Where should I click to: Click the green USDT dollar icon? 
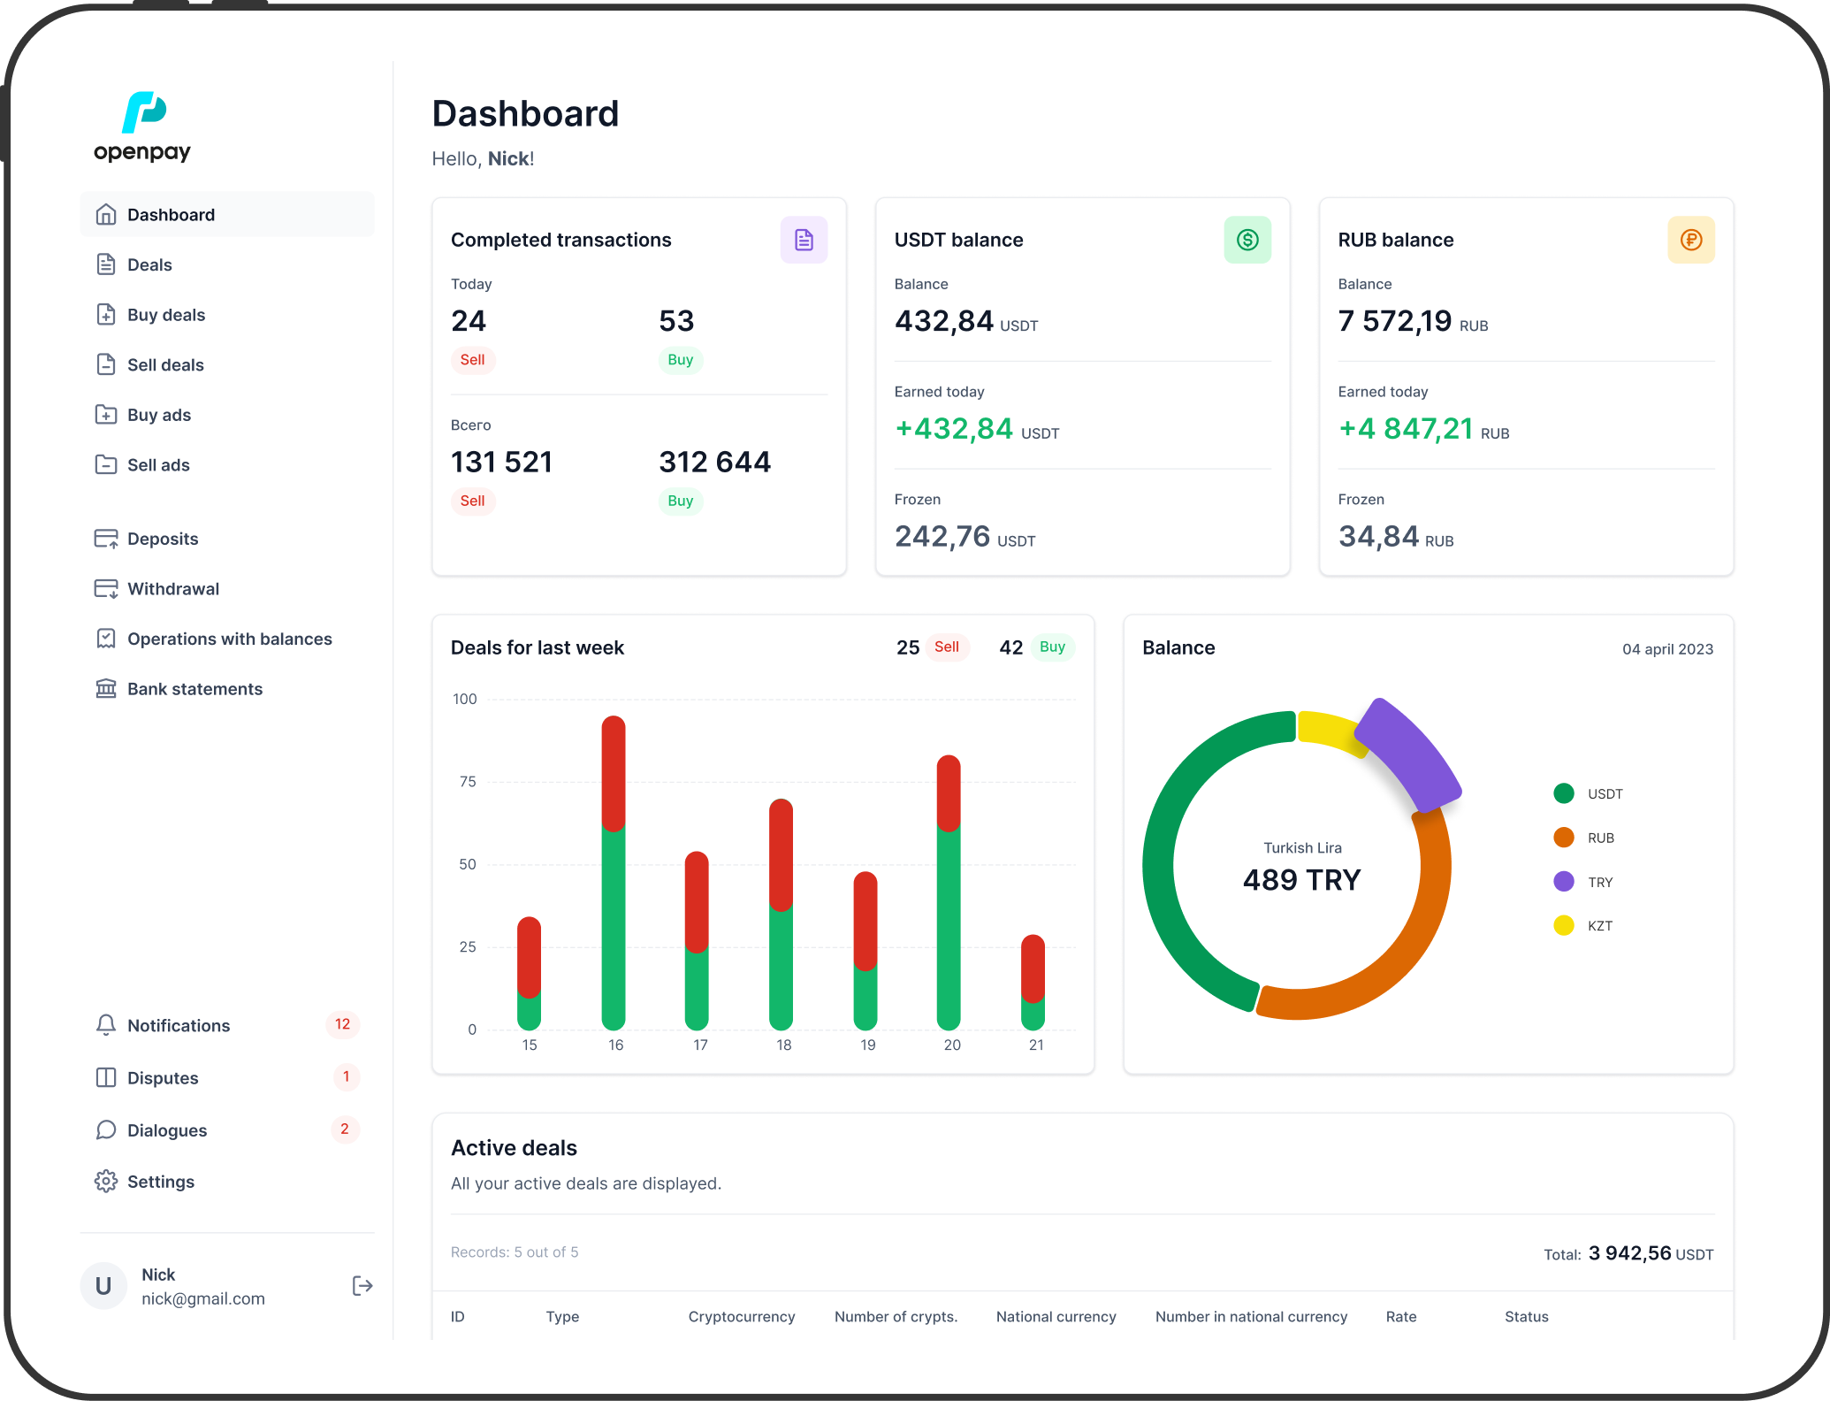[1247, 240]
